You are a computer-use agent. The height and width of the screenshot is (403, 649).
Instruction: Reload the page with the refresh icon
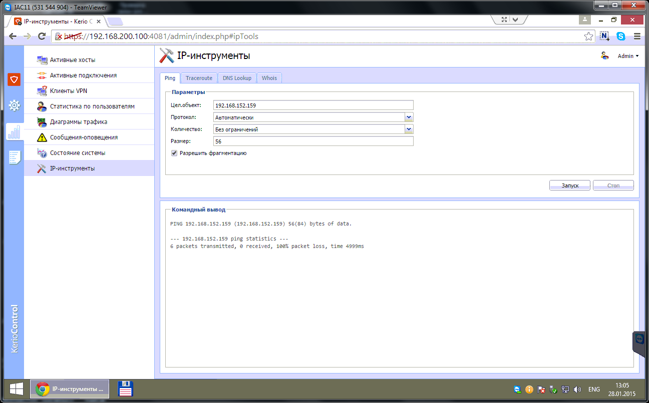tap(42, 36)
